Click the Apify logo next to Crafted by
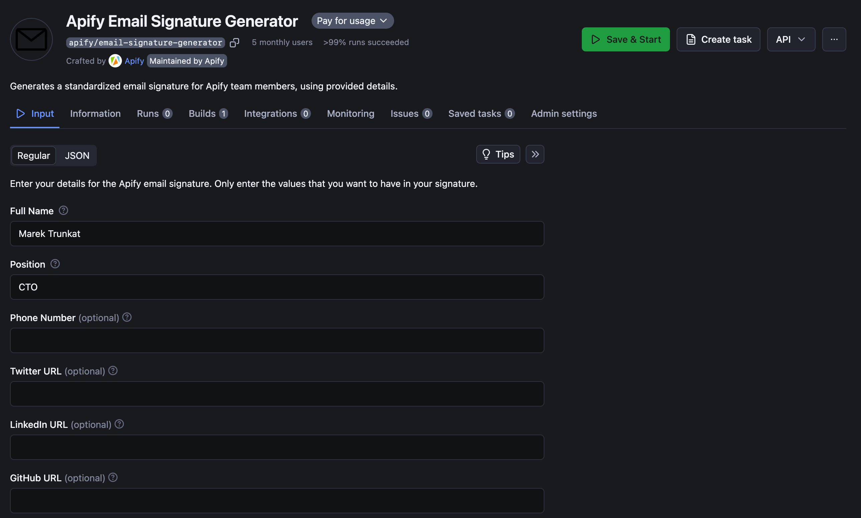Image resolution: width=861 pixels, height=518 pixels. coord(116,61)
